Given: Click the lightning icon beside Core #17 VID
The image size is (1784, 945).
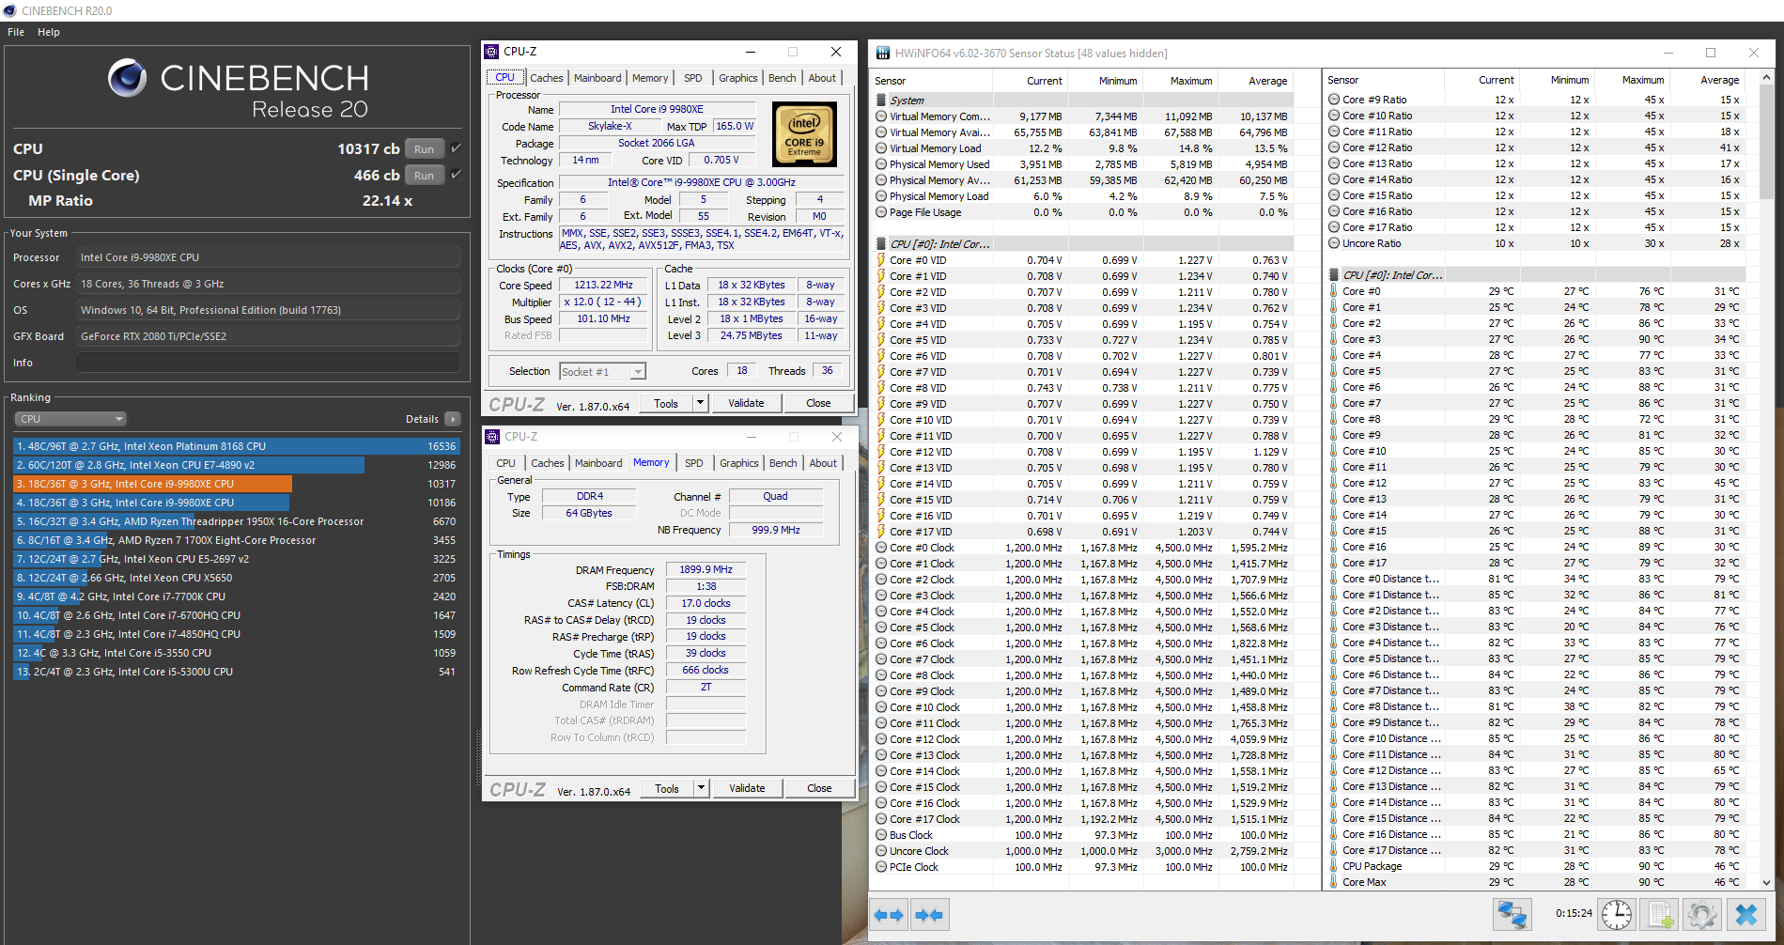Looking at the screenshot, I should click(x=881, y=532).
